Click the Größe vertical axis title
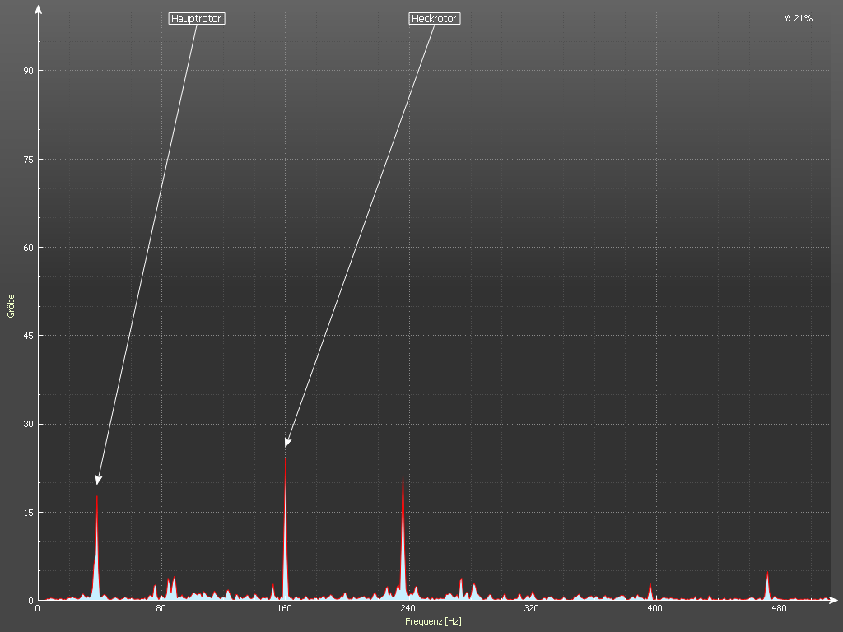Screen dimensions: 843x632 12,305
